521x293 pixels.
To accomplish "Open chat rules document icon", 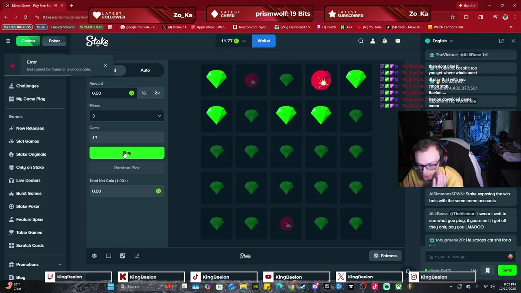I will (488, 270).
